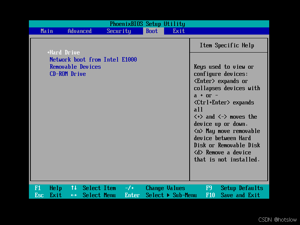
Task: Click the Item Specific Help heading
Action: click(x=227, y=45)
